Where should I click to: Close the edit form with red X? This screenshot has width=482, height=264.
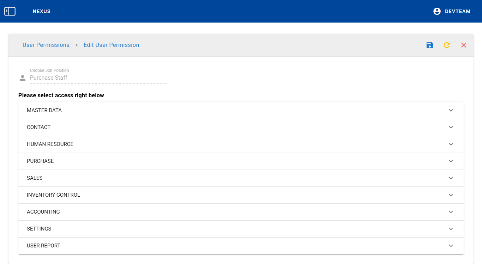click(x=464, y=45)
